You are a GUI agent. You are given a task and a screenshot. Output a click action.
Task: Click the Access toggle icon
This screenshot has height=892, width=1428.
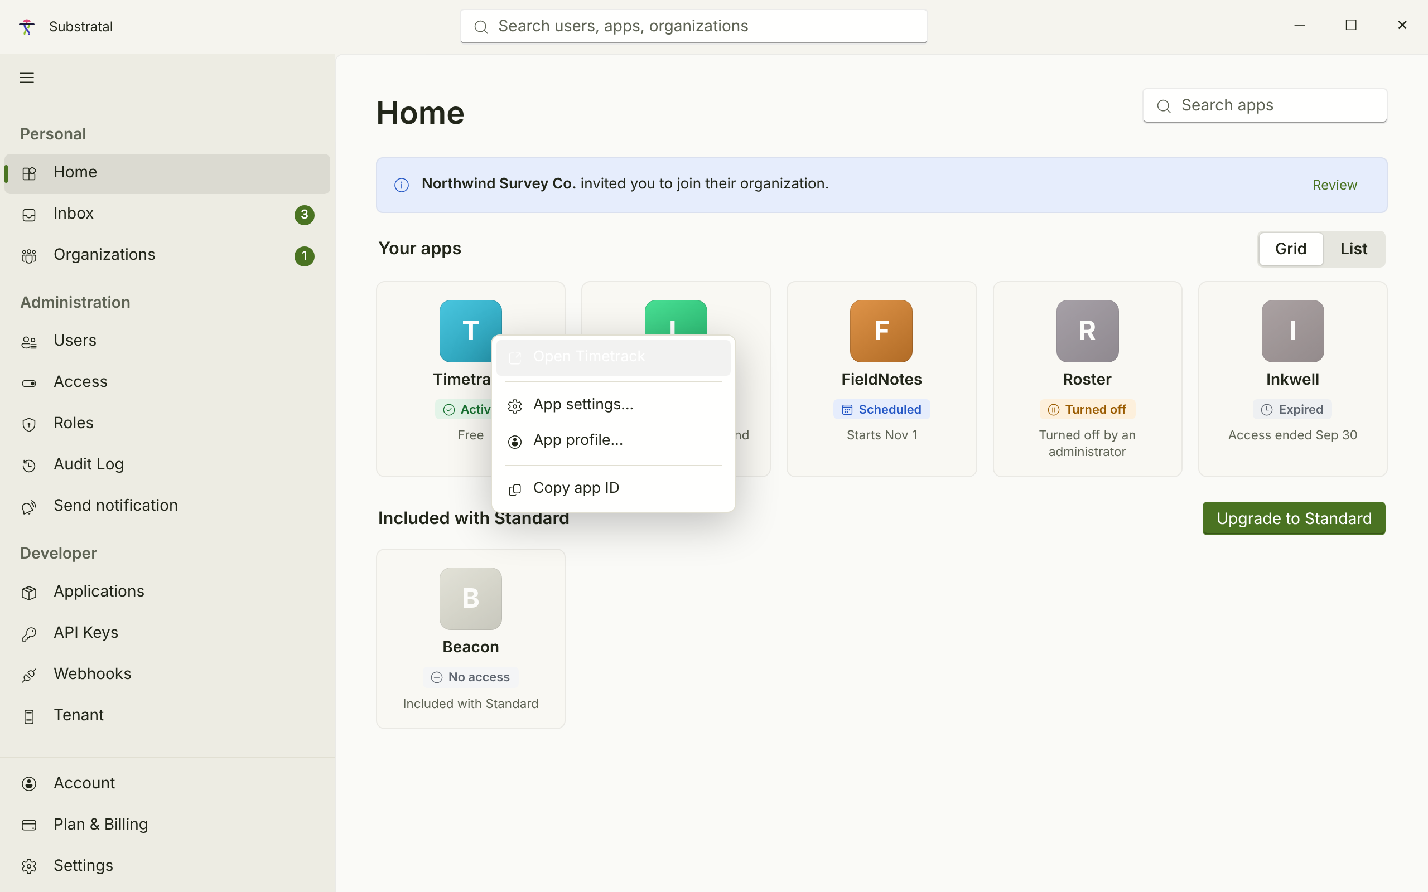(29, 384)
